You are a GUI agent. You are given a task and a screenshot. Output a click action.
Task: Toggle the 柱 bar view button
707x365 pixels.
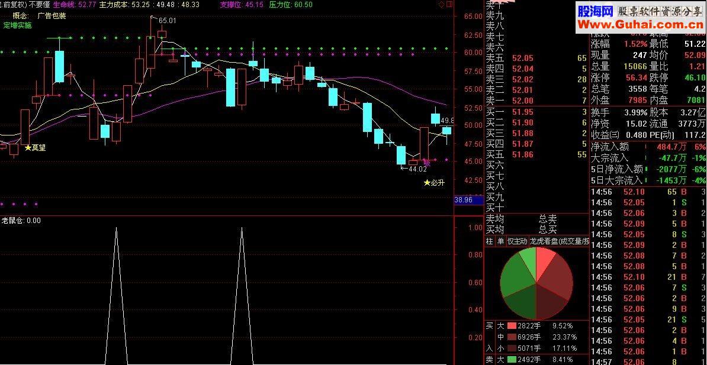tap(490, 241)
